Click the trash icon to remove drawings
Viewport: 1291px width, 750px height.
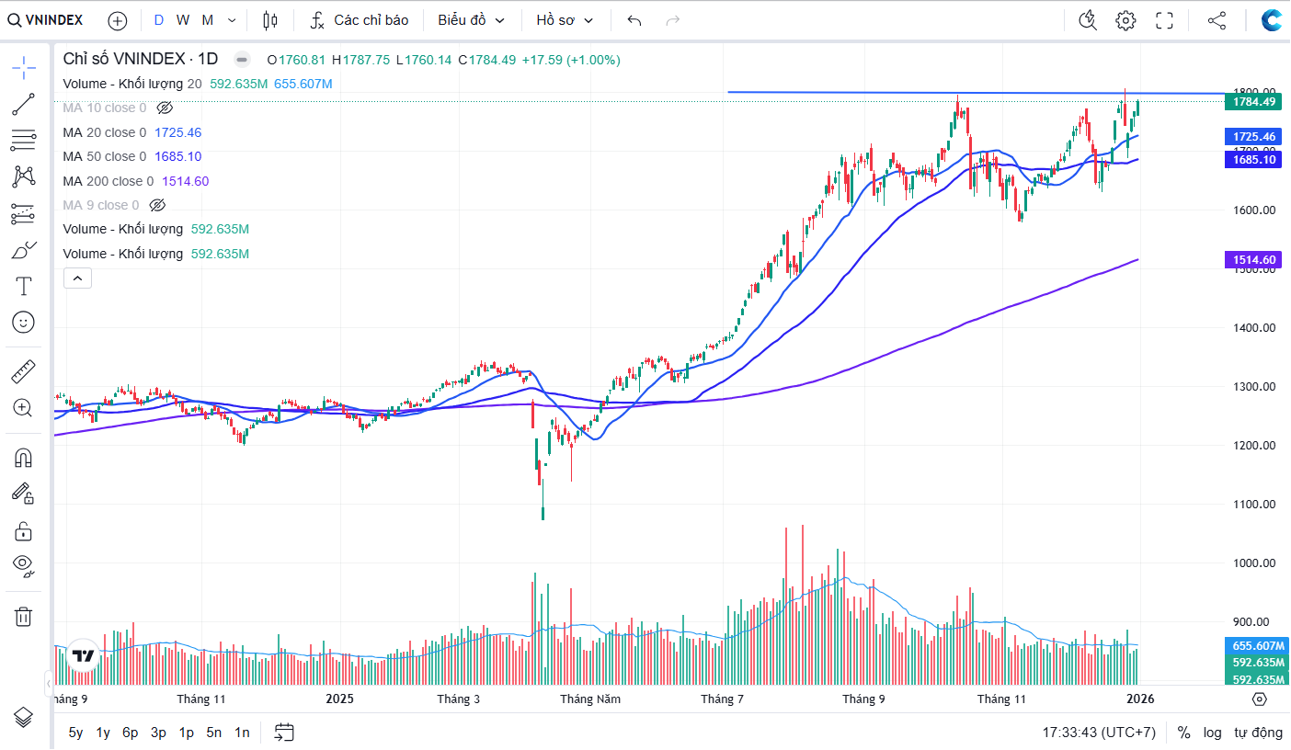[x=24, y=616]
